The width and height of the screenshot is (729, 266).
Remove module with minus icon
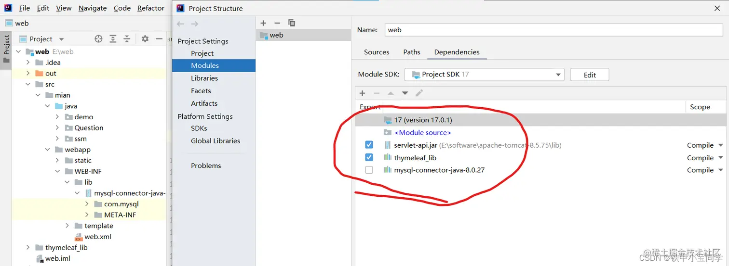277,23
